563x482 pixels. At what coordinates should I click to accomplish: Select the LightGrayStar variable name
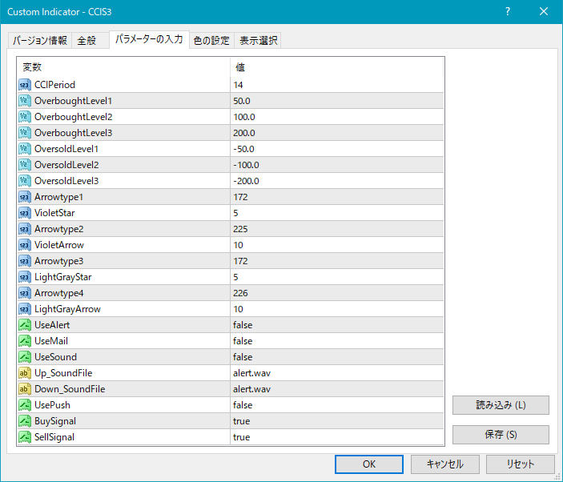tap(62, 277)
